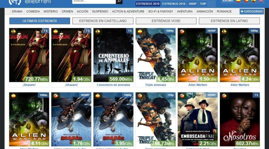Open the Estrenos 2018 filter
This screenshot has width=269, height=149.
(x=174, y=4)
